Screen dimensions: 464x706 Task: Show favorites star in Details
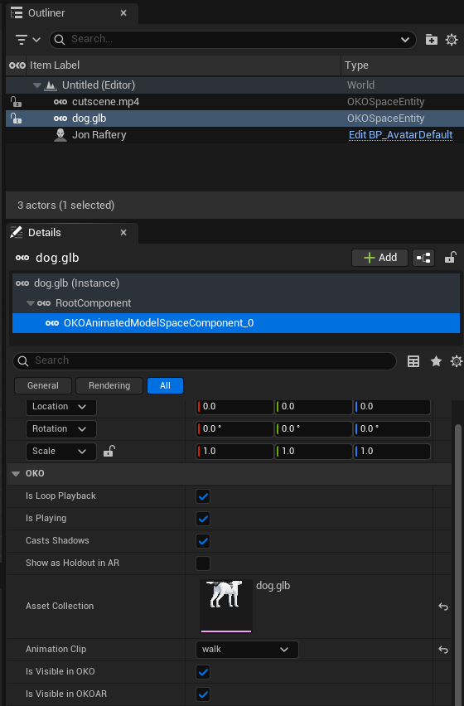(436, 361)
